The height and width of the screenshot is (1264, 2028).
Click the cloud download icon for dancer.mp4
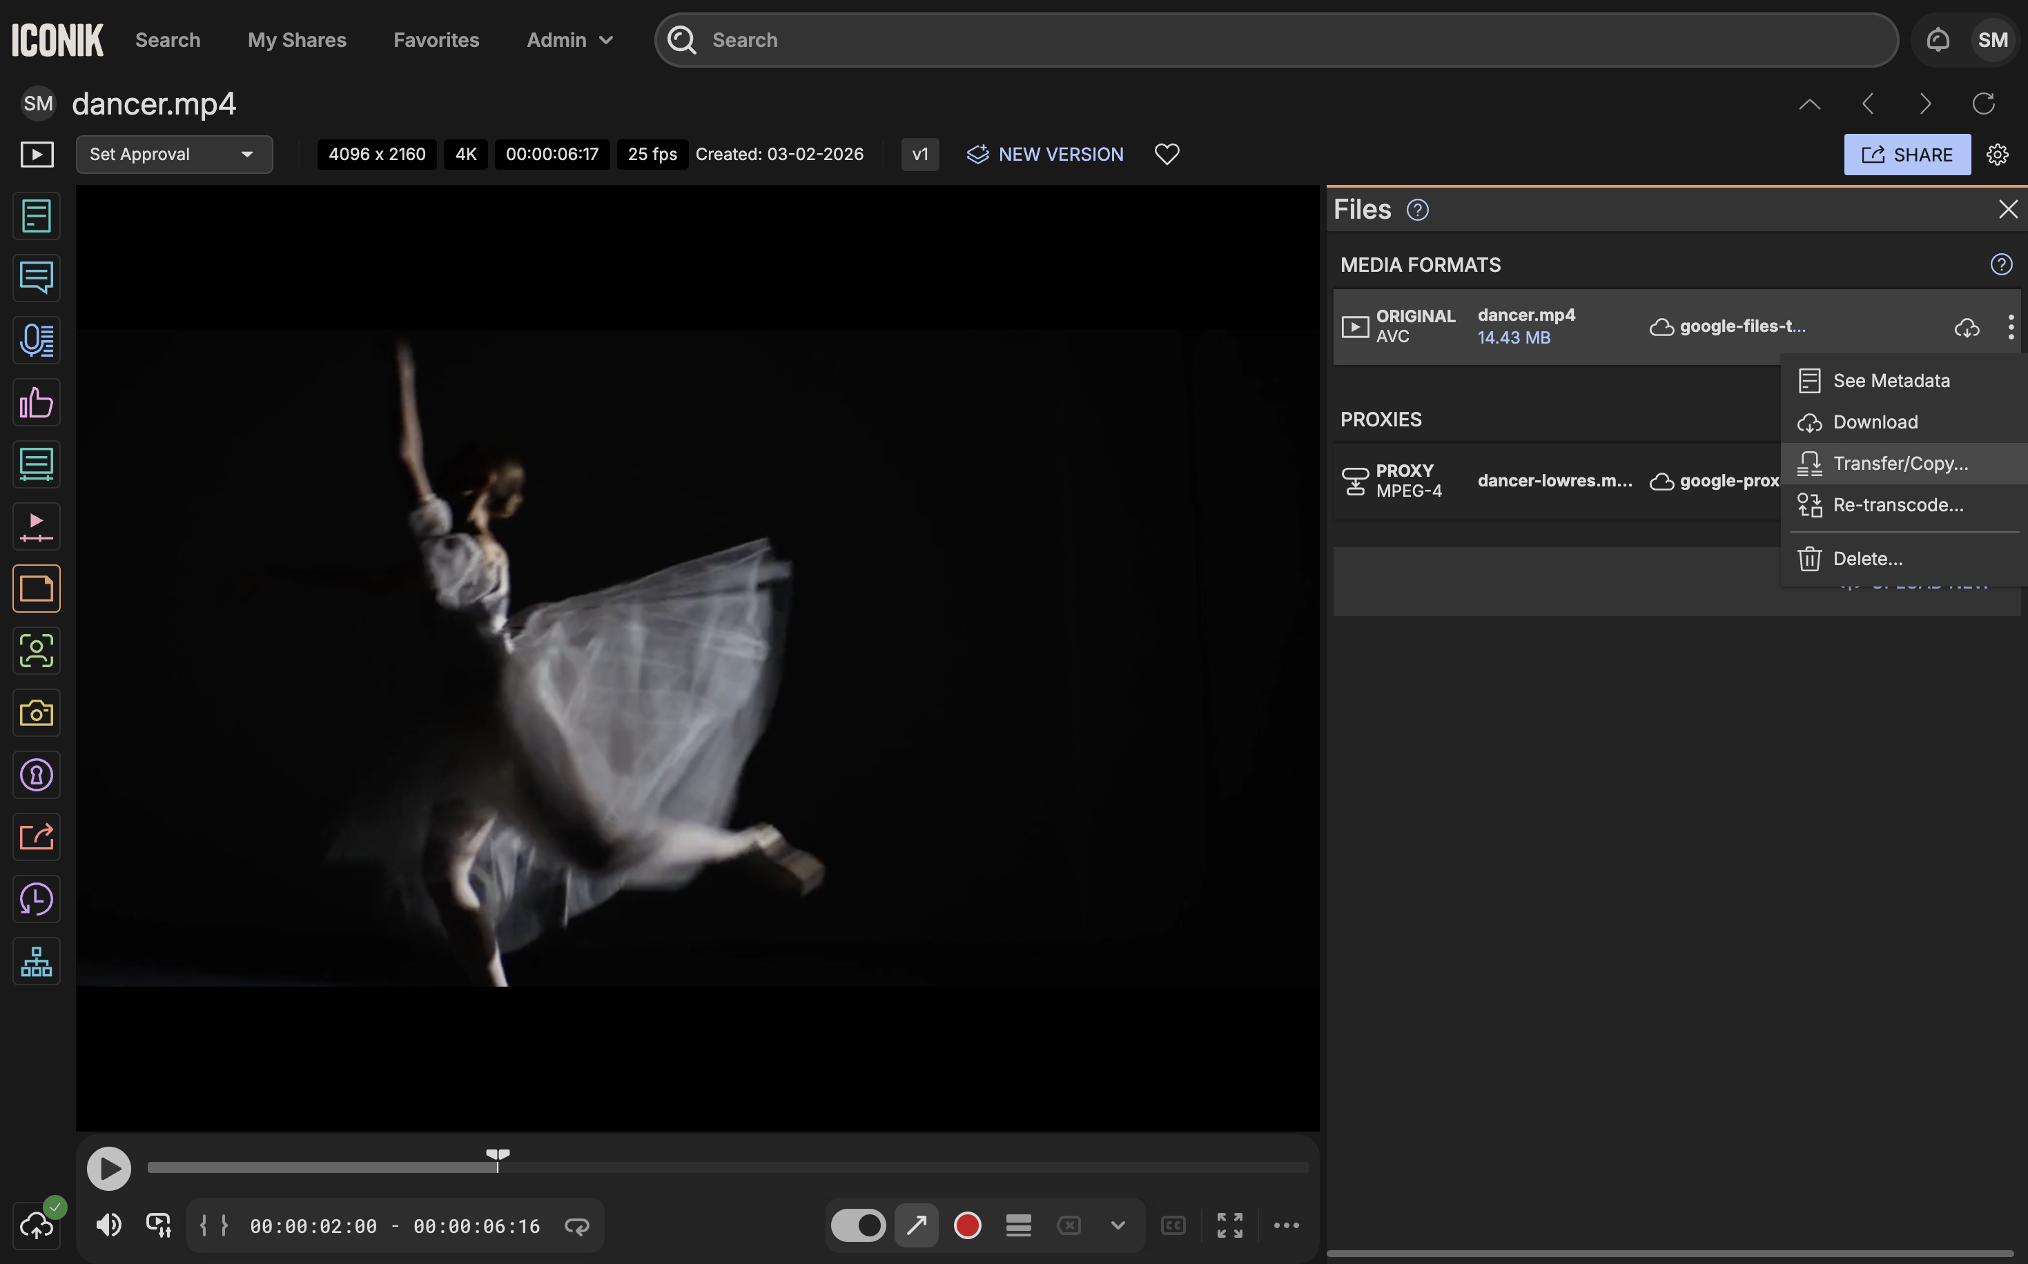coord(1966,327)
